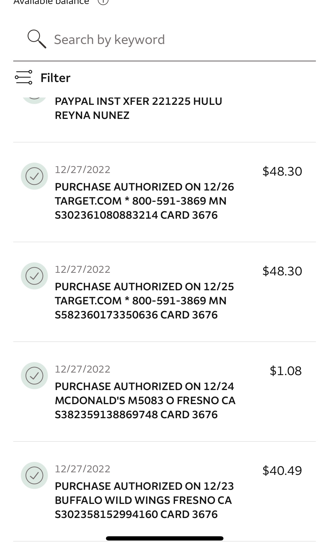
Task: Tap the $1.08 McDonald's amount
Action: [x=285, y=371]
